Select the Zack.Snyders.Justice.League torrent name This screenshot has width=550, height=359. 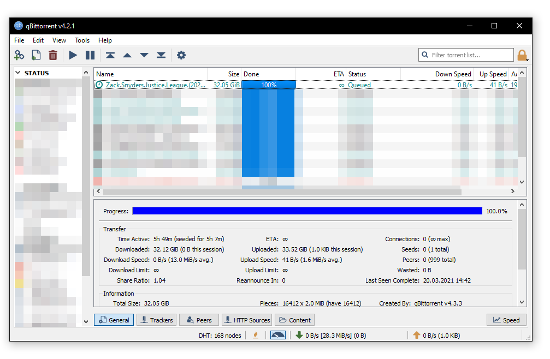point(156,85)
